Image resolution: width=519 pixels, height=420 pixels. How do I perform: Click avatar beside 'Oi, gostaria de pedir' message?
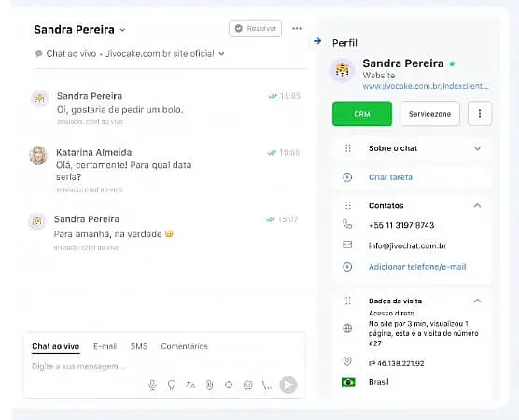tap(40, 98)
